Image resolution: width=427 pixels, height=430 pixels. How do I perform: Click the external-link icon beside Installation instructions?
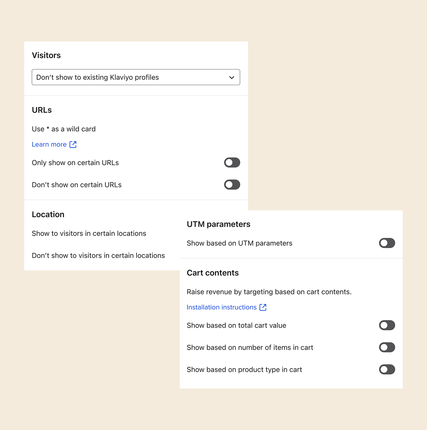click(263, 307)
